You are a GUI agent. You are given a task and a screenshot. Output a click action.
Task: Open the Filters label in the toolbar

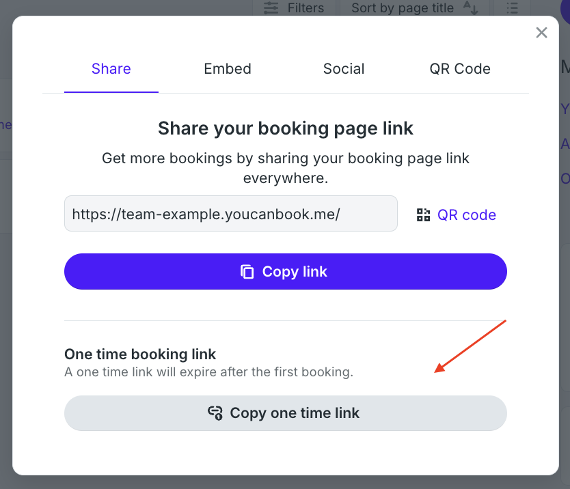pyautogui.click(x=306, y=8)
